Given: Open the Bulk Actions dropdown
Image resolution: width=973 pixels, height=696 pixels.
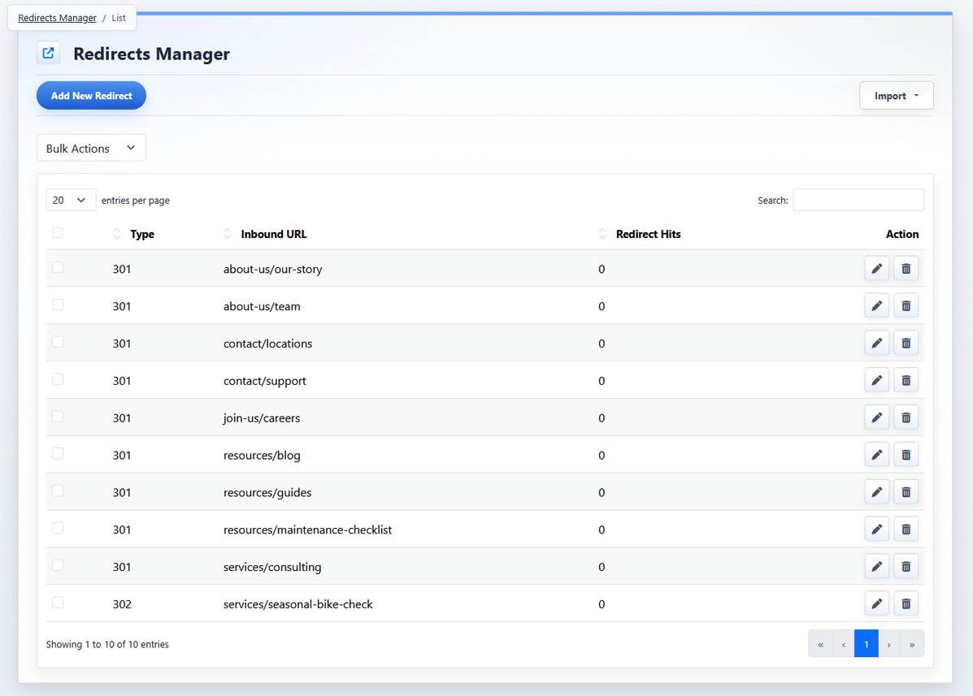Looking at the screenshot, I should (91, 148).
